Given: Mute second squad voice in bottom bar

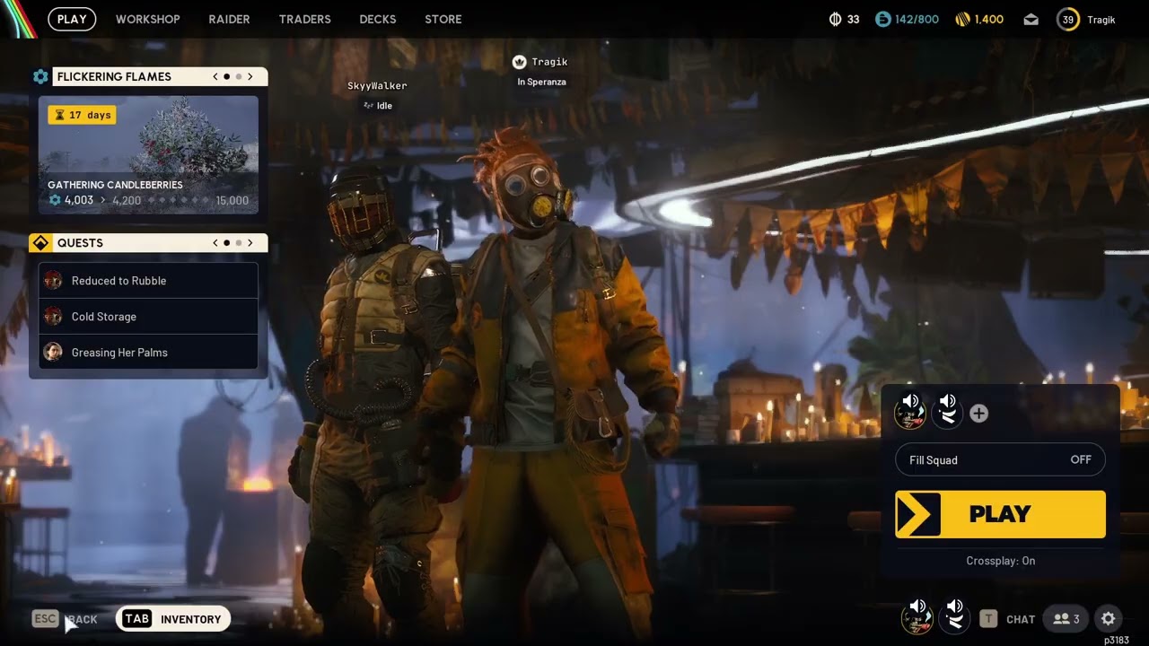Looking at the screenshot, I should coord(954,618).
